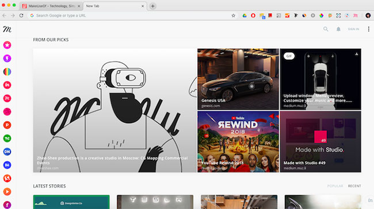Click the SIGN IN link
Viewport: 374px width, 209px height.
pos(353,29)
